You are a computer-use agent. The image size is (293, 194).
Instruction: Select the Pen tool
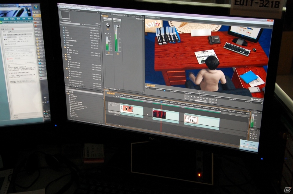250,138
